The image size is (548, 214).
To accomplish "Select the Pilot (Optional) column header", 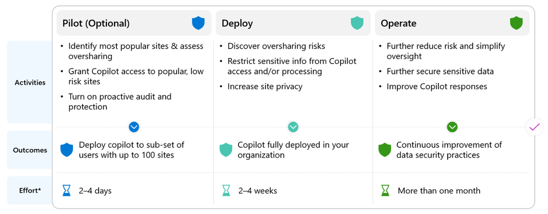I will [x=134, y=23].
